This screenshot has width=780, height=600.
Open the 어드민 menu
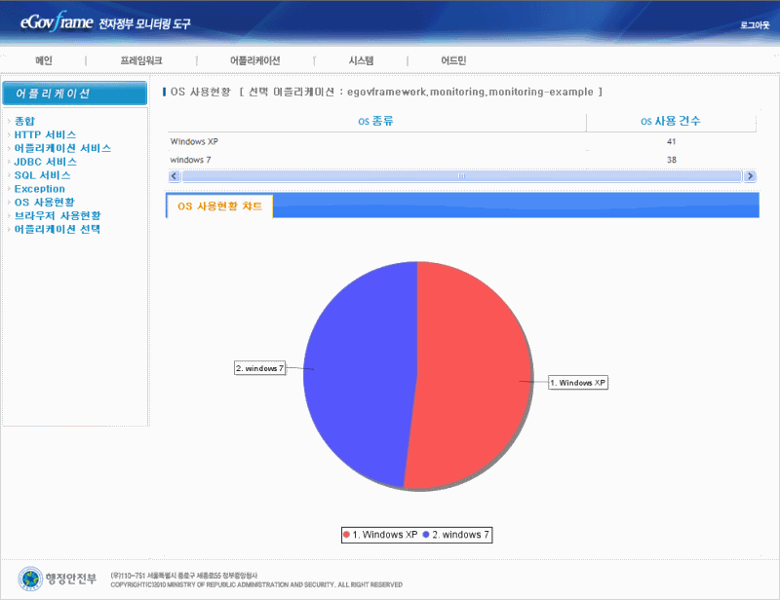tap(453, 60)
